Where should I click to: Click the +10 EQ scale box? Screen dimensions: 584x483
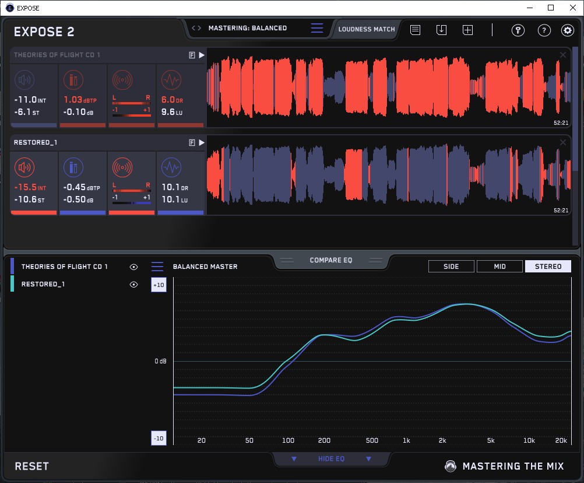[159, 285]
